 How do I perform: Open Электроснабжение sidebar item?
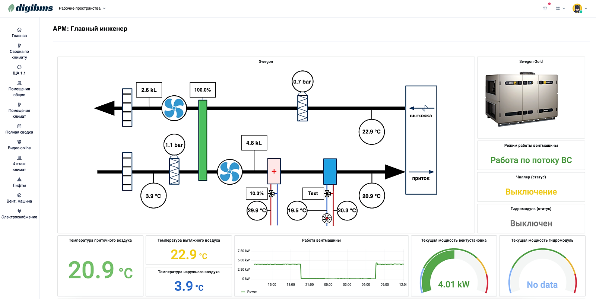pyautogui.click(x=19, y=214)
